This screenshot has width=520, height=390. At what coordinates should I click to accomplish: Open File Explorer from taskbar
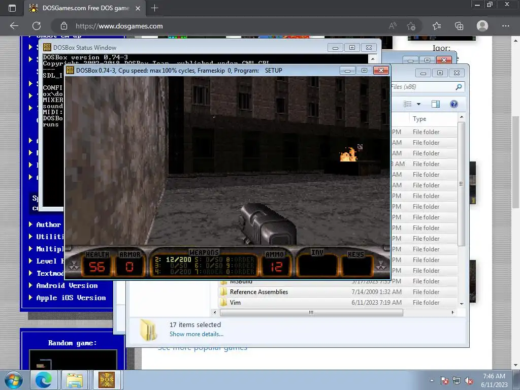click(75, 380)
